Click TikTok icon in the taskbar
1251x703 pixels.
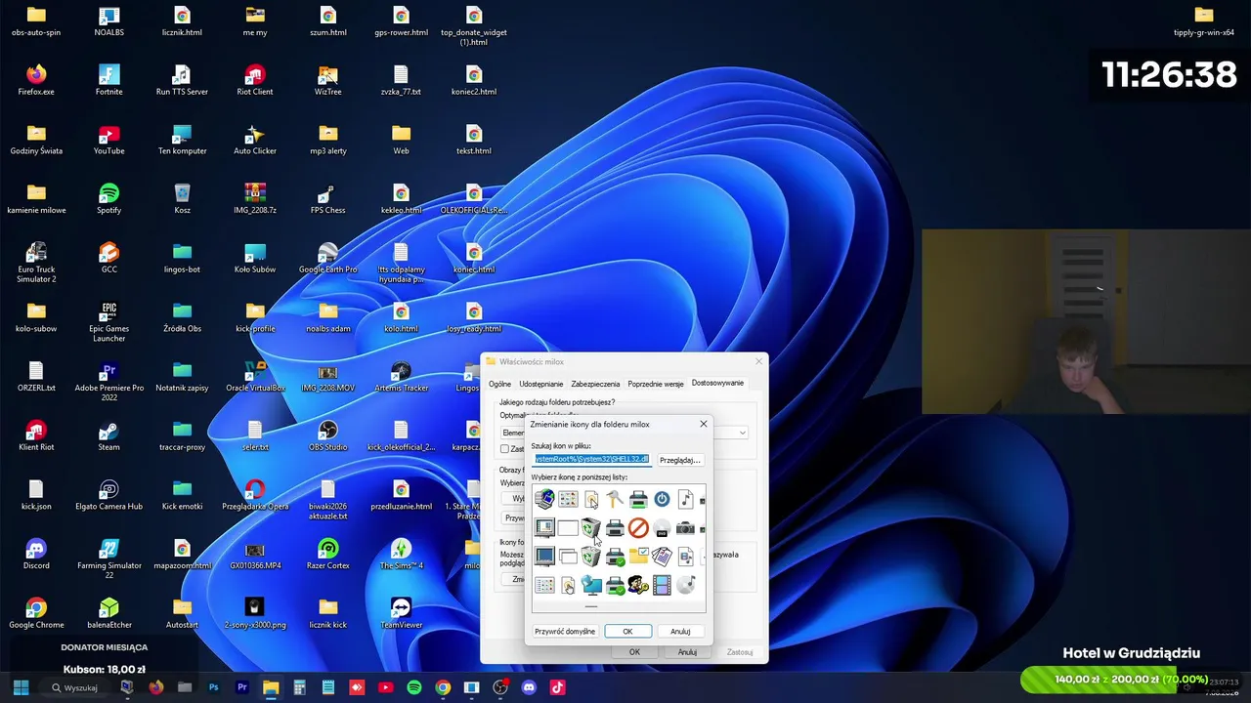pos(557,687)
